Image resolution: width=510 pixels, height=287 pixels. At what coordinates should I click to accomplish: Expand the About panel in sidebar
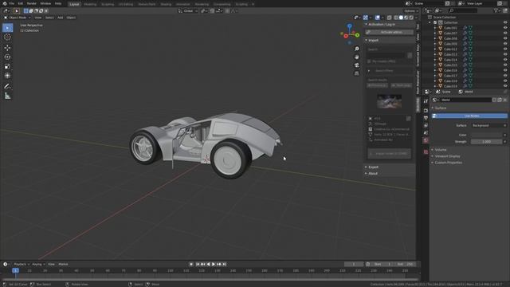pyautogui.click(x=373, y=174)
